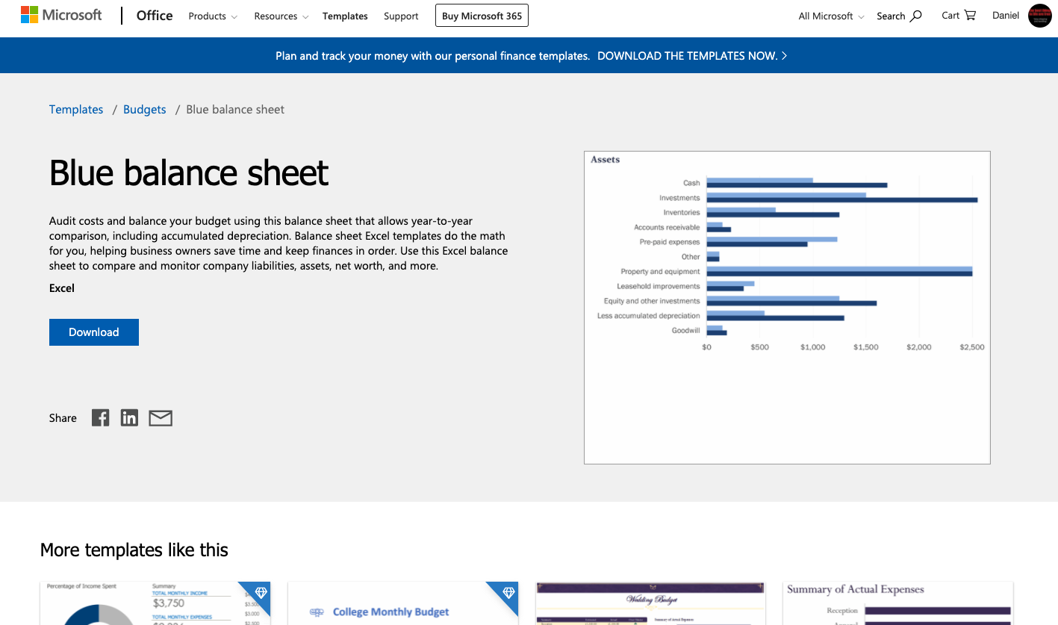1058x625 pixels.
Task: Expand the Resources dropdown
Action: pos(281,16)
